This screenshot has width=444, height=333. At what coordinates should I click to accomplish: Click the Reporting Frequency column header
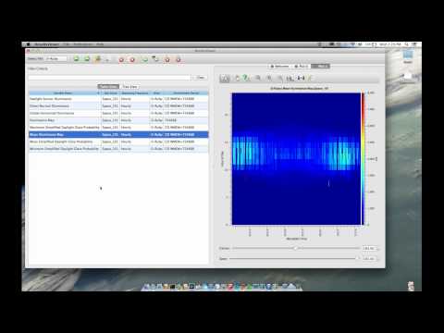pyautogui.click(x=135, y=92)
